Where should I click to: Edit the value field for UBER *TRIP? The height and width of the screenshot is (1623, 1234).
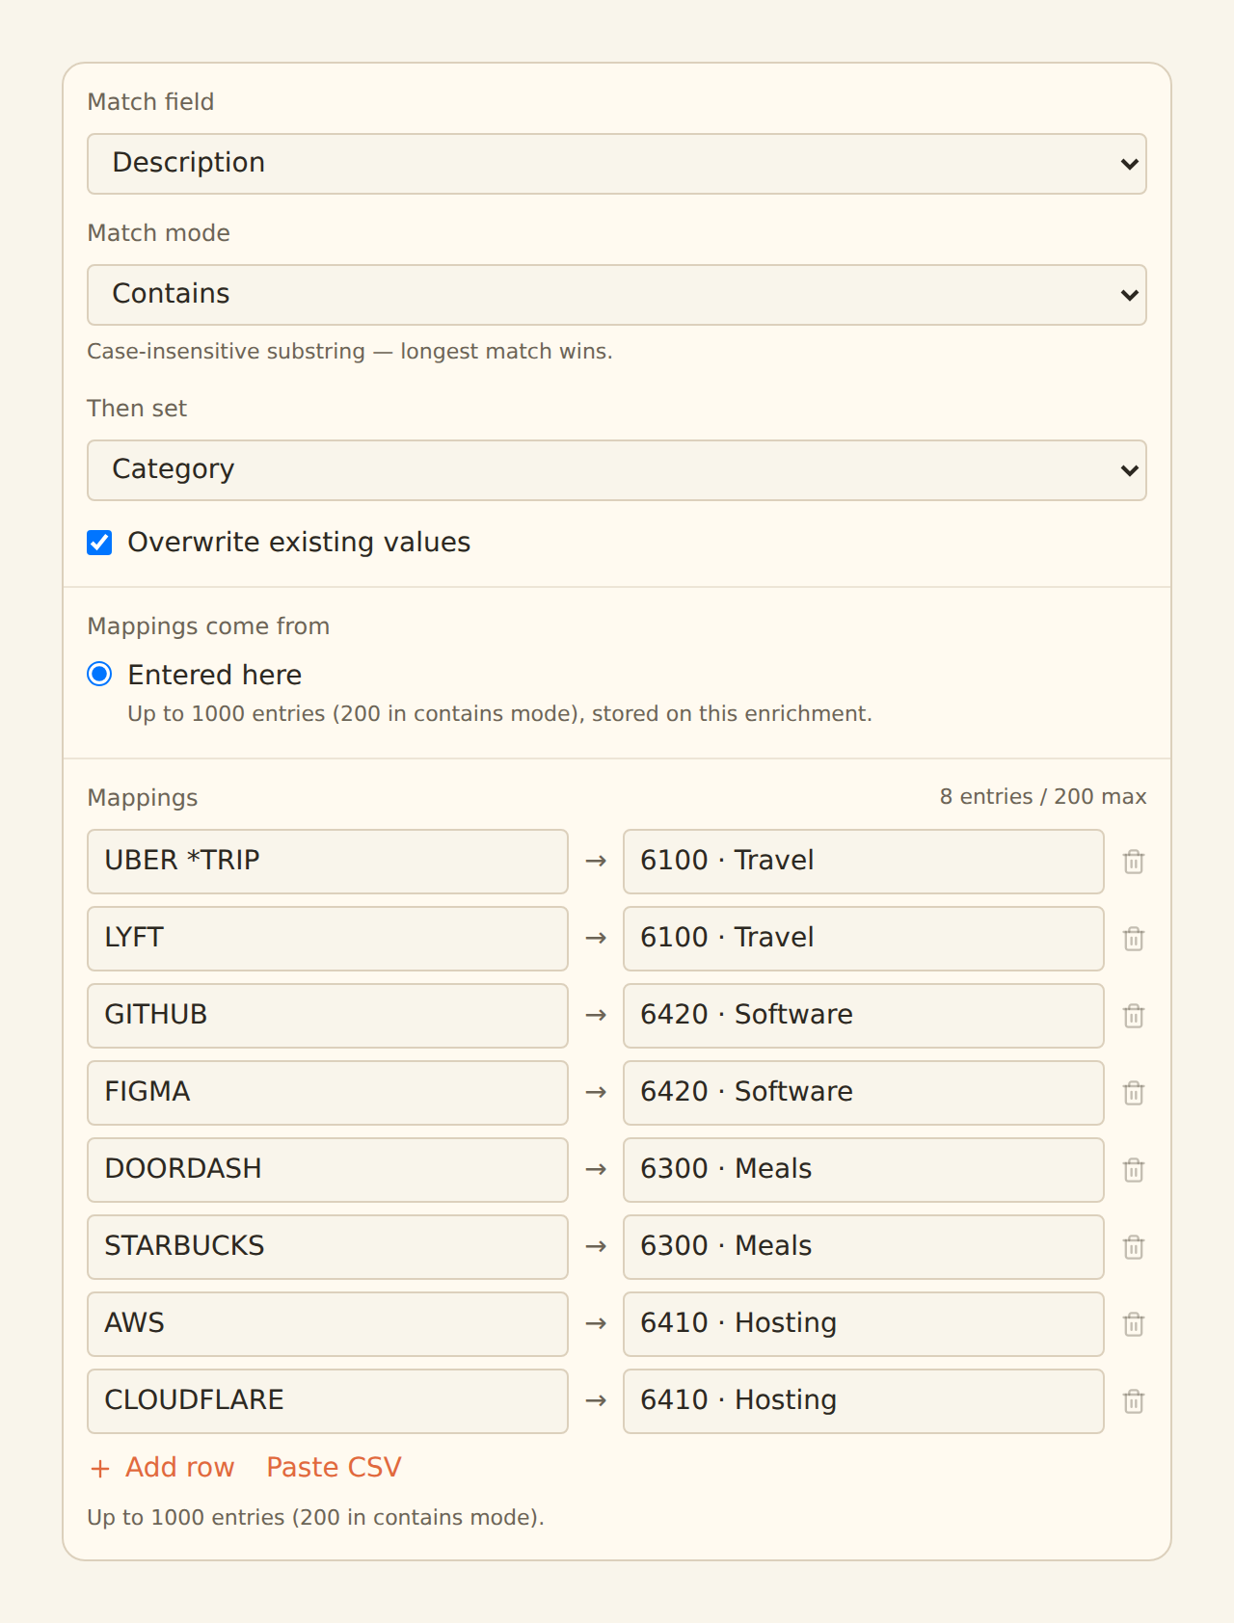point(864,862)
